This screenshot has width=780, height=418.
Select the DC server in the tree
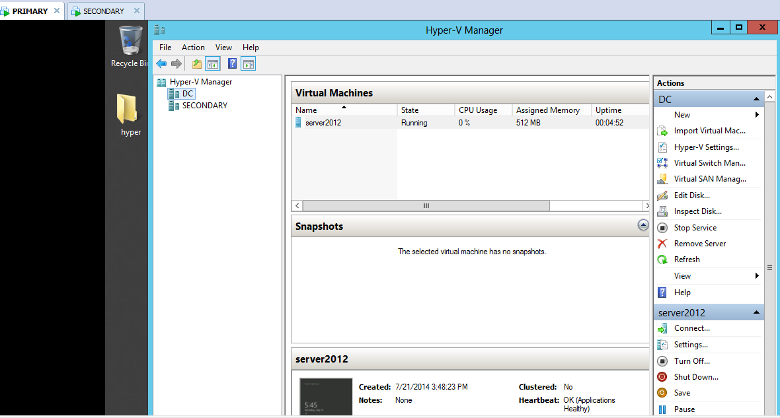187,94
